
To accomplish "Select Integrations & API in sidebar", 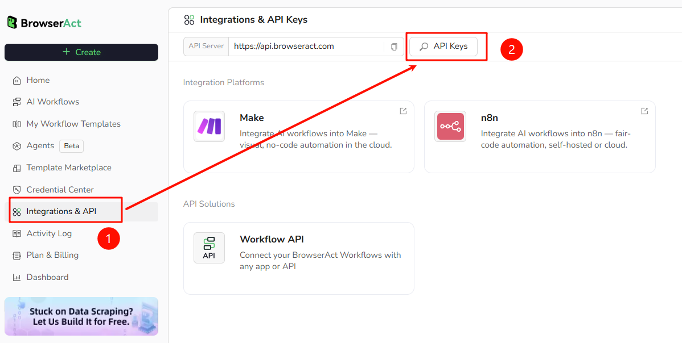I will (x=81, y=212).
